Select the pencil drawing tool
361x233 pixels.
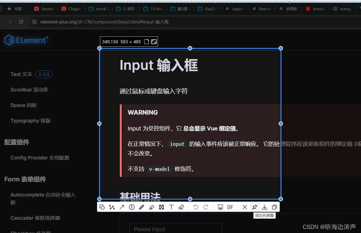coord(141,207)
